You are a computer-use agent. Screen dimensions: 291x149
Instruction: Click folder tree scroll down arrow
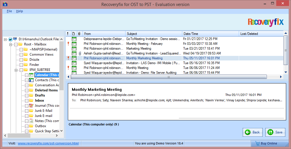click(62, 131)
